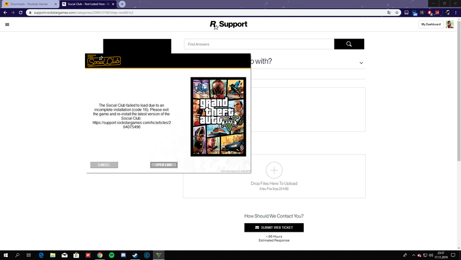Open Microsoft Edge from taskbar
This screenshot has height=260, width=461.
(x=41, y=255)
